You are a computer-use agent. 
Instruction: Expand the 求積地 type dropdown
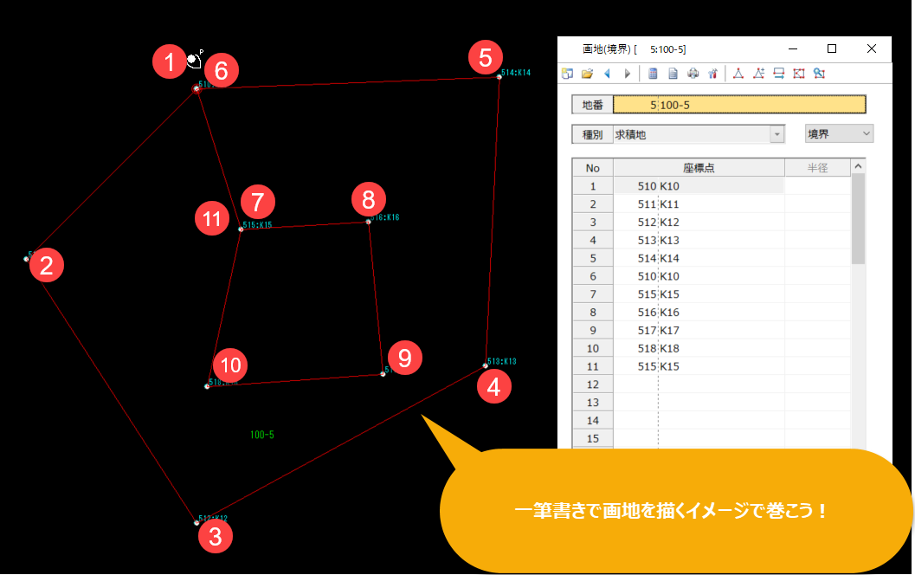[776, 134]
